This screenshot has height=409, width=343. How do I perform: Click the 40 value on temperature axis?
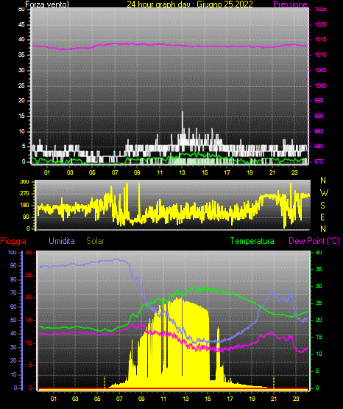[319, 252]
